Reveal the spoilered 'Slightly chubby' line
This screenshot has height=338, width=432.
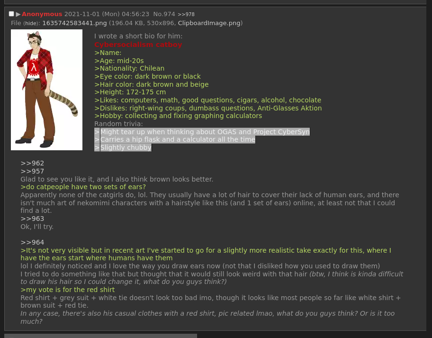pyautogui.click(x=123, y=147)
